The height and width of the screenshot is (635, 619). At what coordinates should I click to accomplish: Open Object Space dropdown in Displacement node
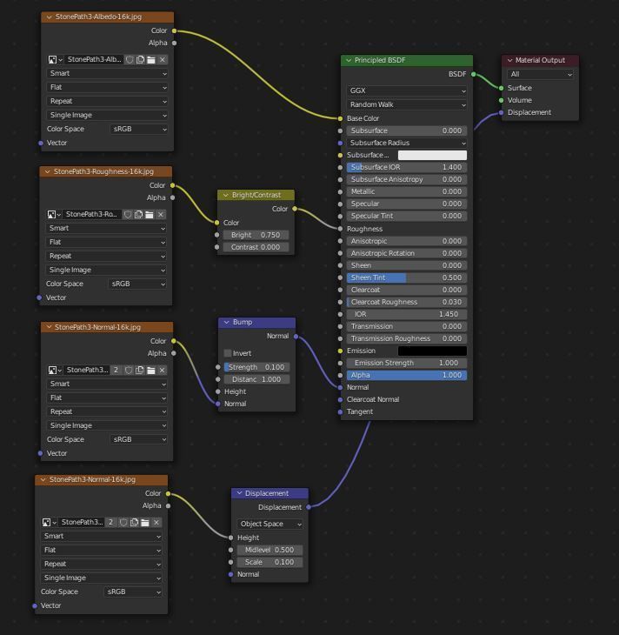pyautogui.click(x=270, y=524)
